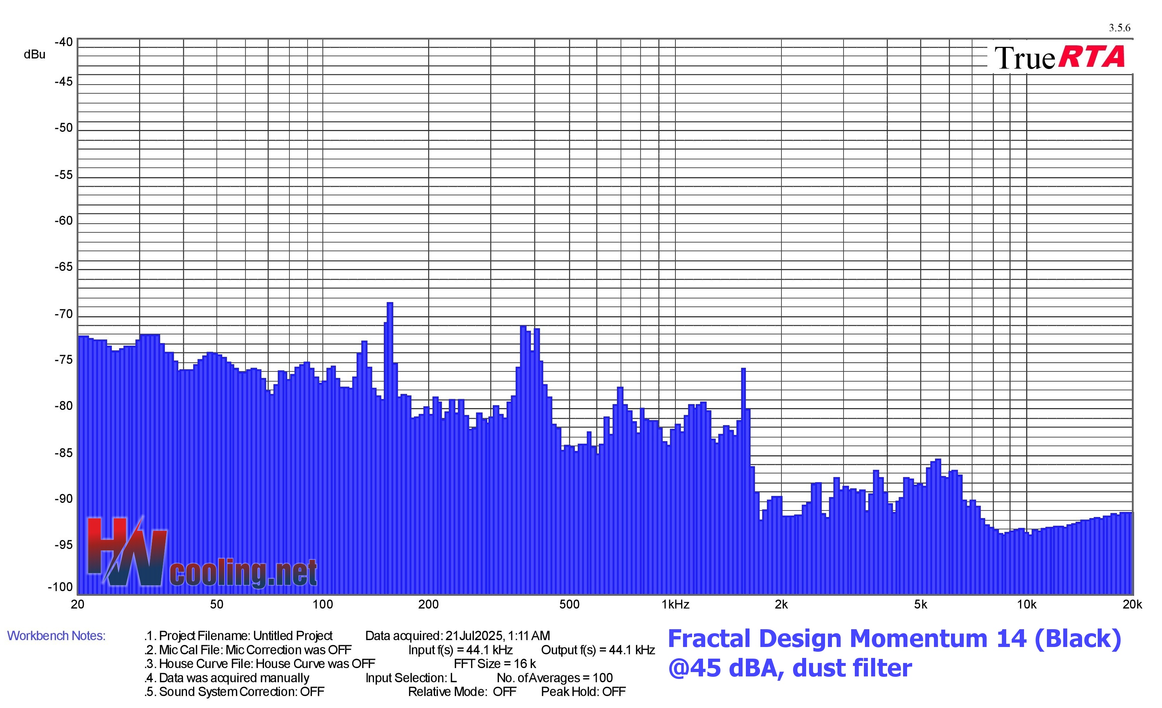This screenshot has height=708, width=1162.
Task: Click the -85 dBu axis label
Action: (x=64, y=453)
